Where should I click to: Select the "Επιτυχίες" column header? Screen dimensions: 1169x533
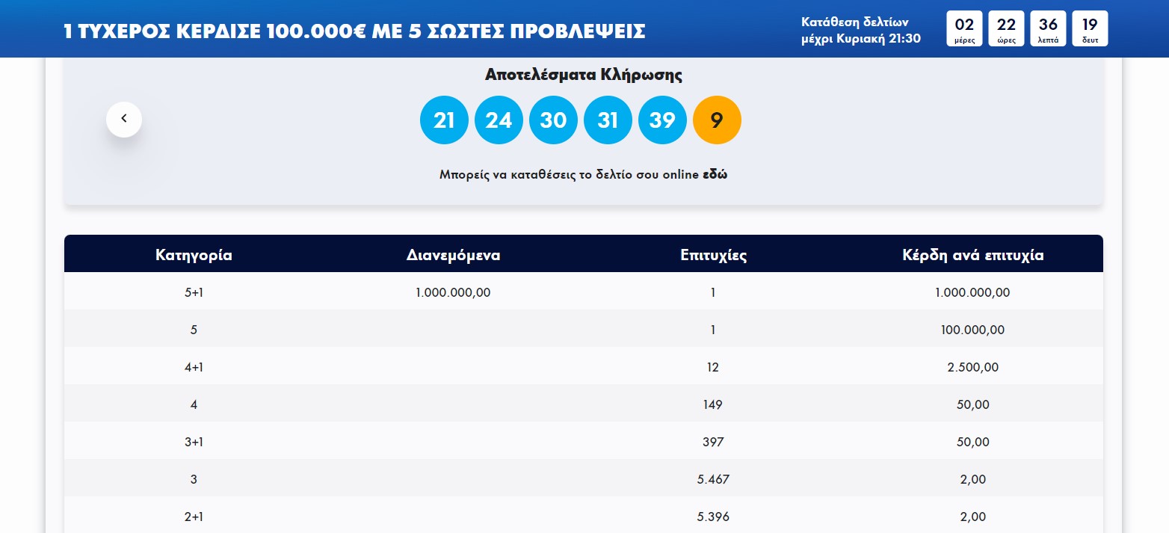pyautogui.click(x=713, y=255)
